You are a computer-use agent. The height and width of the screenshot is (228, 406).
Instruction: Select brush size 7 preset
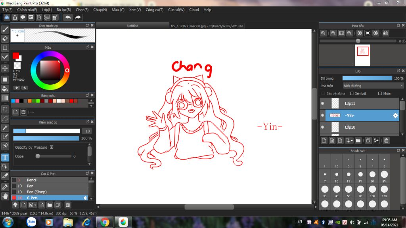click(325, 176)
